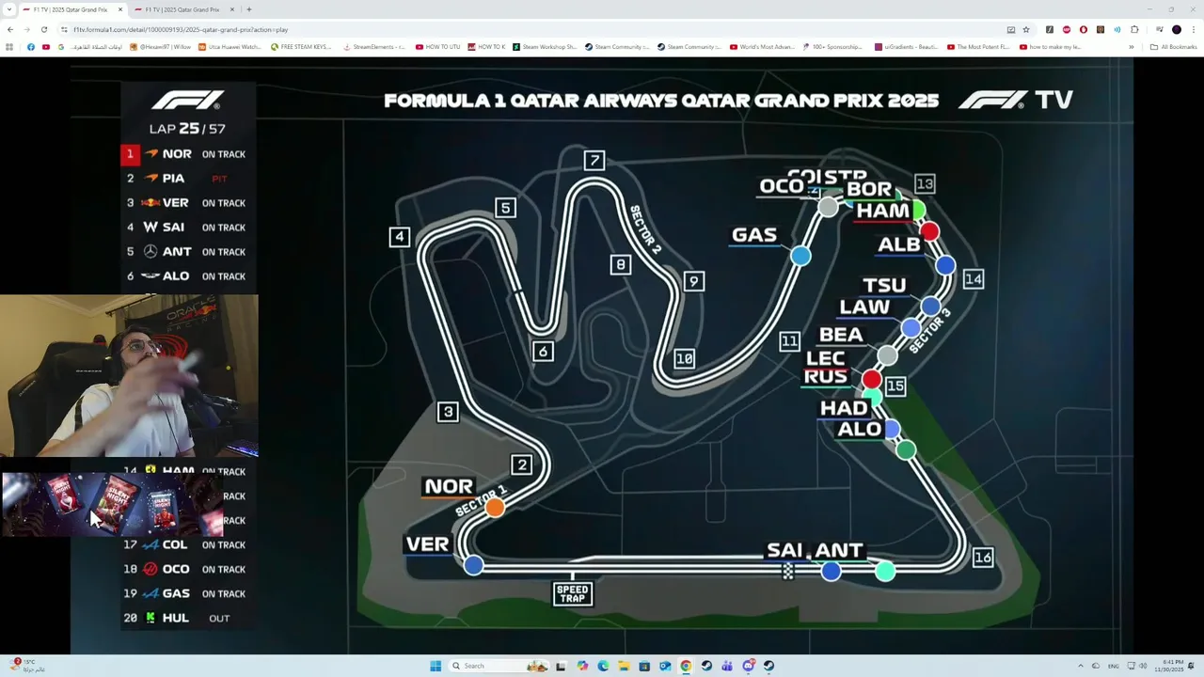Click the NOR driver marker on track map

494,507
